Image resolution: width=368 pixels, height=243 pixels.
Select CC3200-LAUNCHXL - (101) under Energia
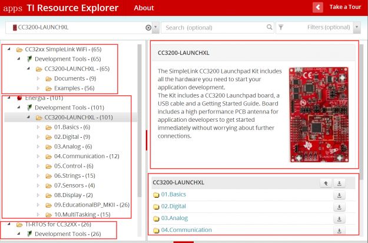pos(78,117)
